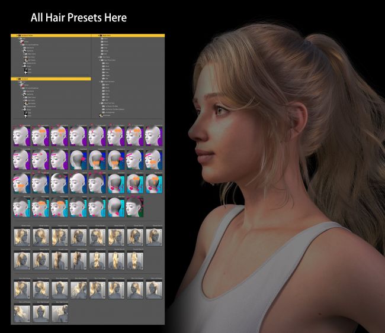Screen dimensions: 385x333
Task: Select first purple head preset in top row
Action: 21,136
